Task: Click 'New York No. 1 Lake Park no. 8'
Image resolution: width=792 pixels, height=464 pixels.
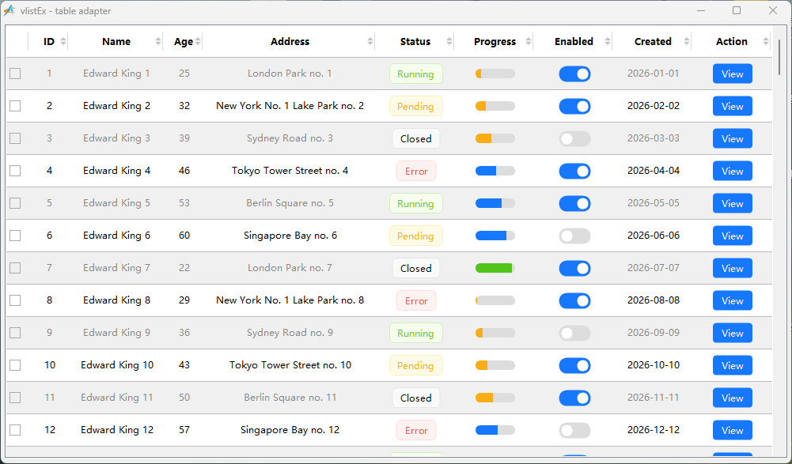Action: (x=290, y=300)
